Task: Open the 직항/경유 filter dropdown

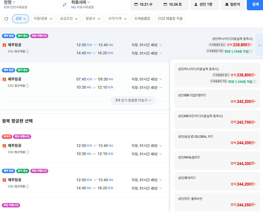Action: click(43, 19)
